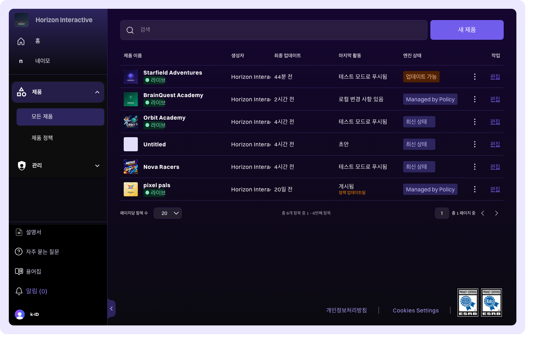Open more options for BrainQuest Academy

475,99
